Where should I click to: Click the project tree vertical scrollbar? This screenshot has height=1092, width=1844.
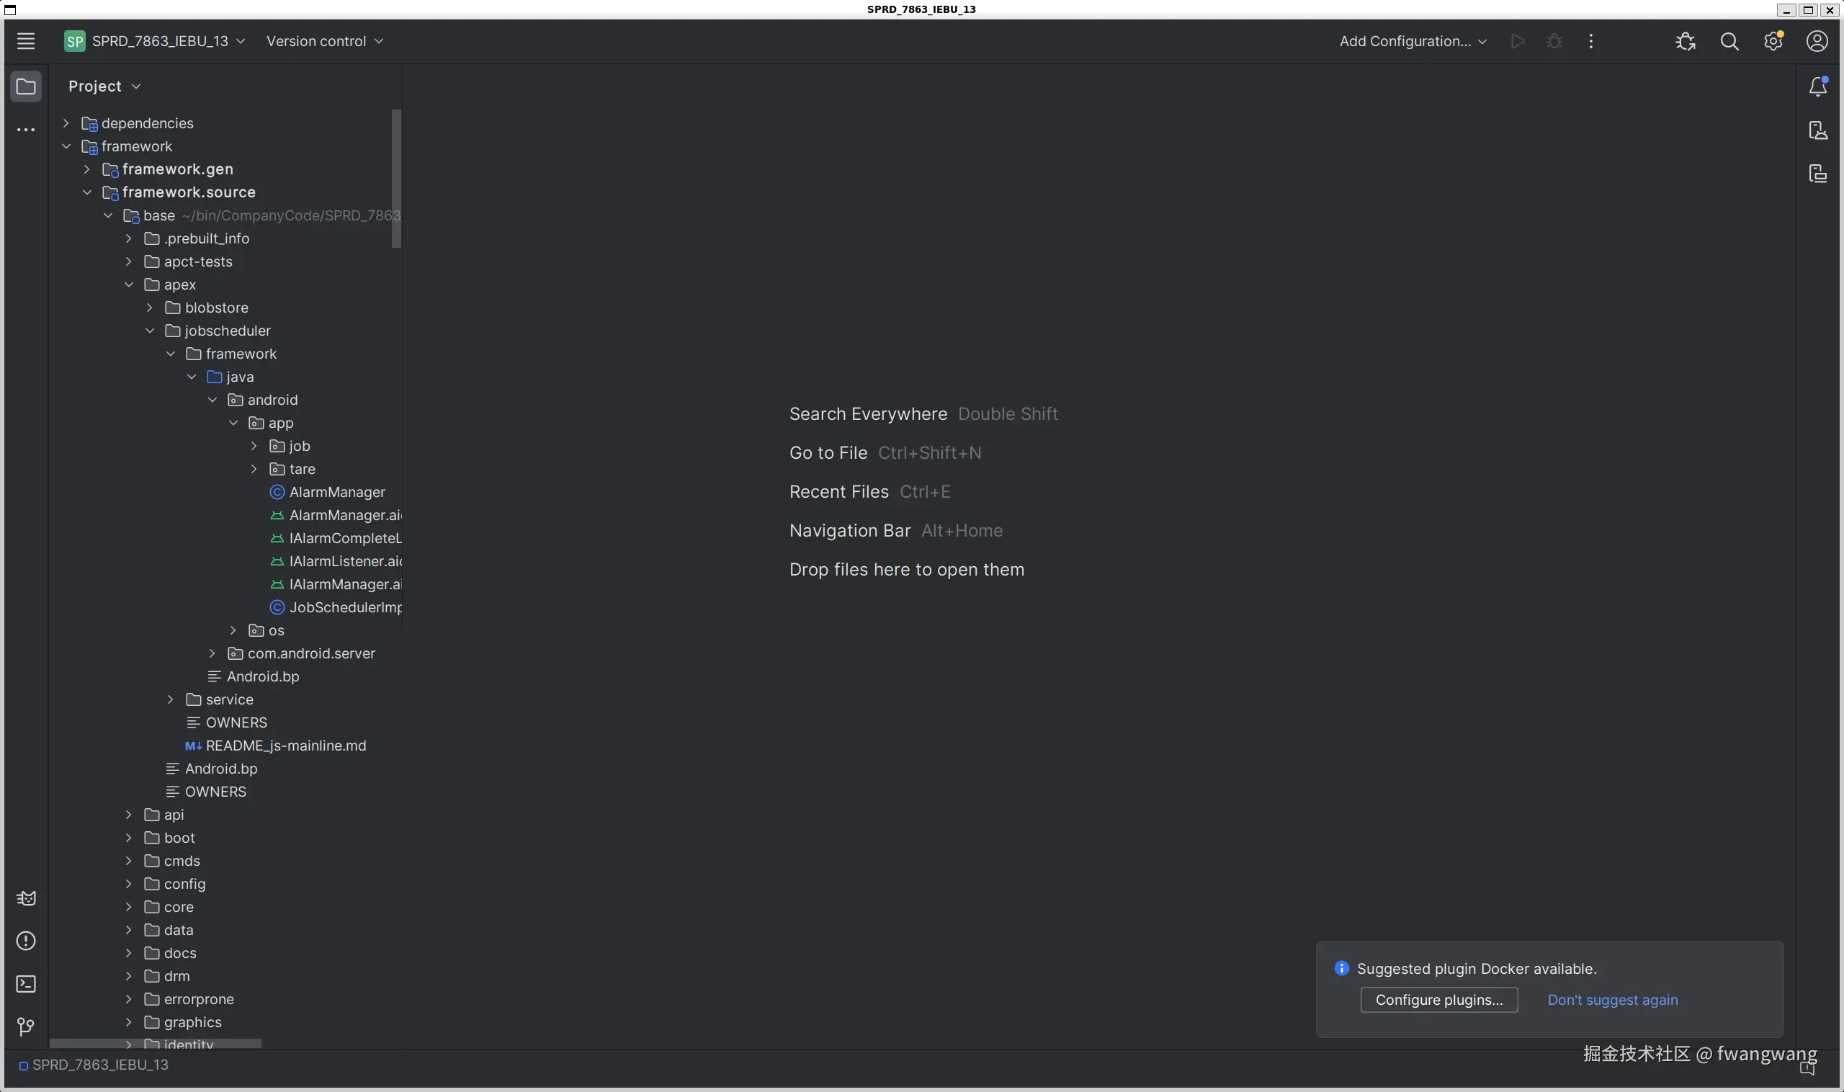click(x=396, y=179)
